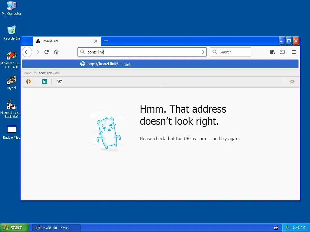Click the globe icon in suggestion row
Screen dimensions: 310x232
[83, 64]
